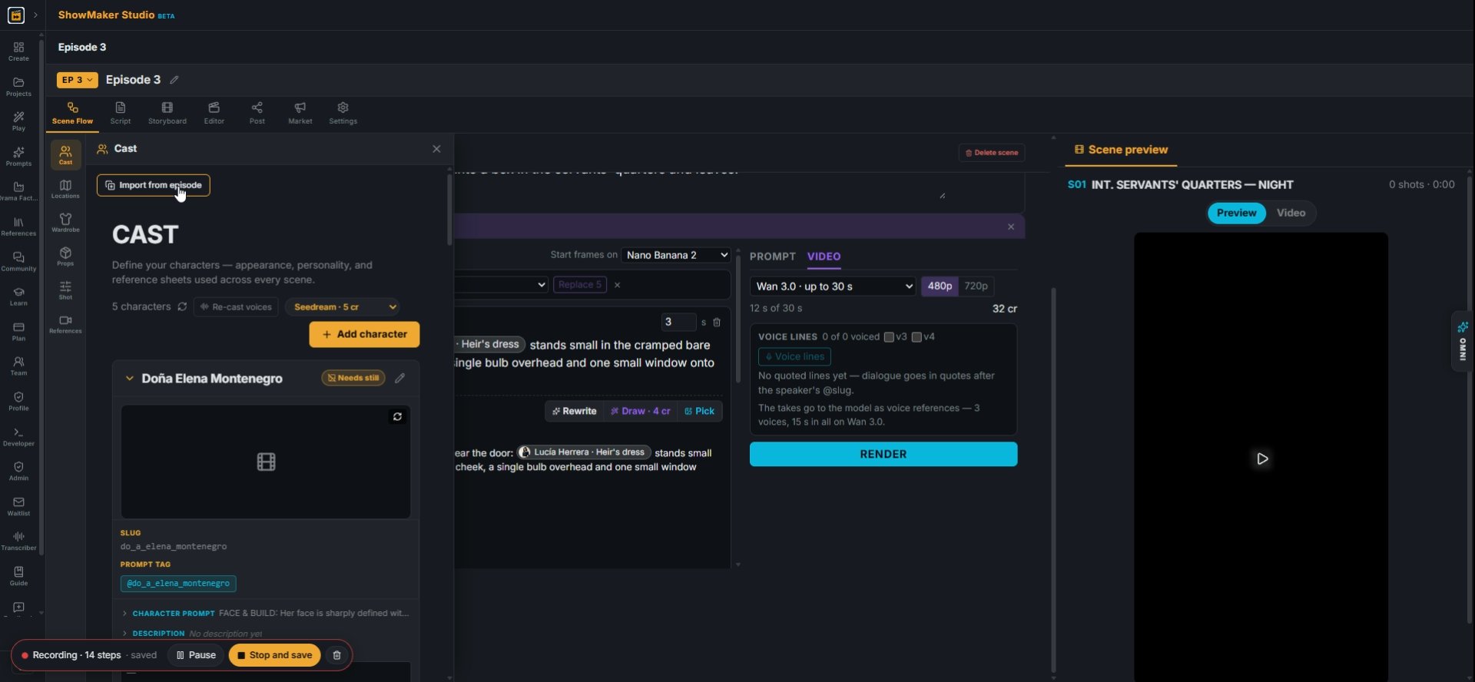Switch the scene preview to Video mode
The width and height of the screenshot is (1475, 682).
(1291, 213)
